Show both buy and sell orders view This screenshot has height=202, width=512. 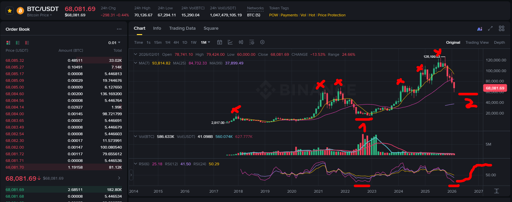coord(8,43)
